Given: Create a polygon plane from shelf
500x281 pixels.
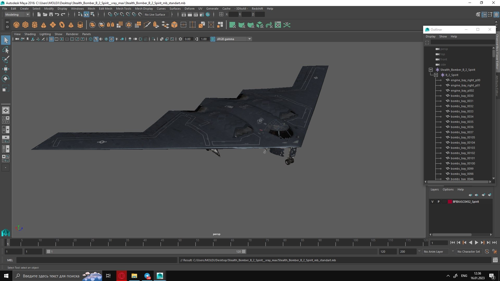Looking at the screenshot, I should click(x=53, y=25).
